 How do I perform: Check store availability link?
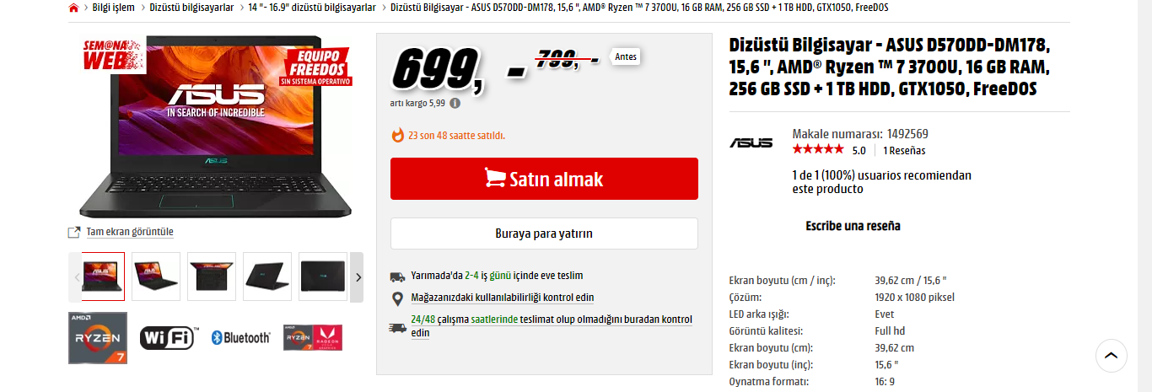coord(503,298)
